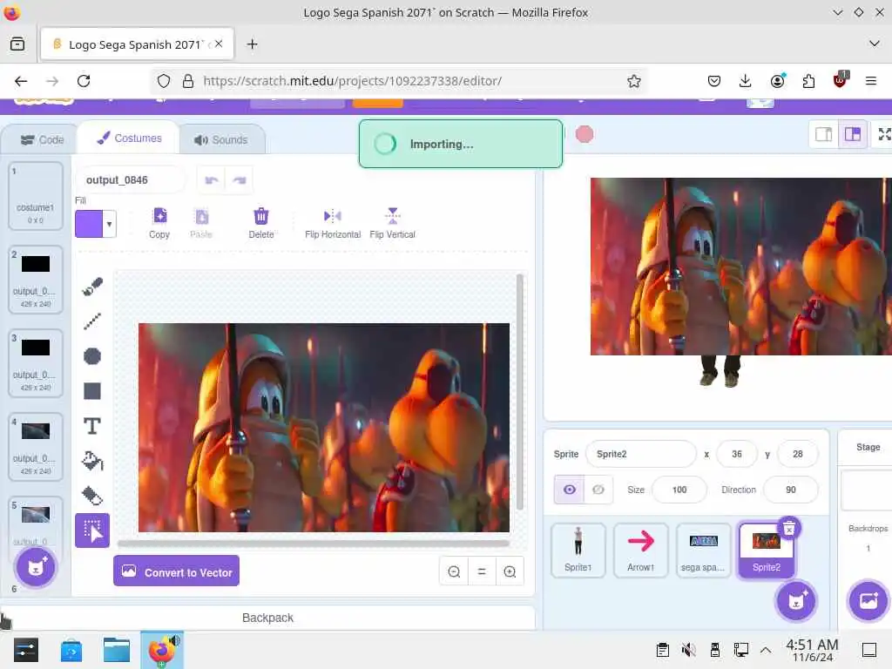This screenshot has width=892, height=669.
Task: Show sprite with eye icon
Action: tap(570, 490)
